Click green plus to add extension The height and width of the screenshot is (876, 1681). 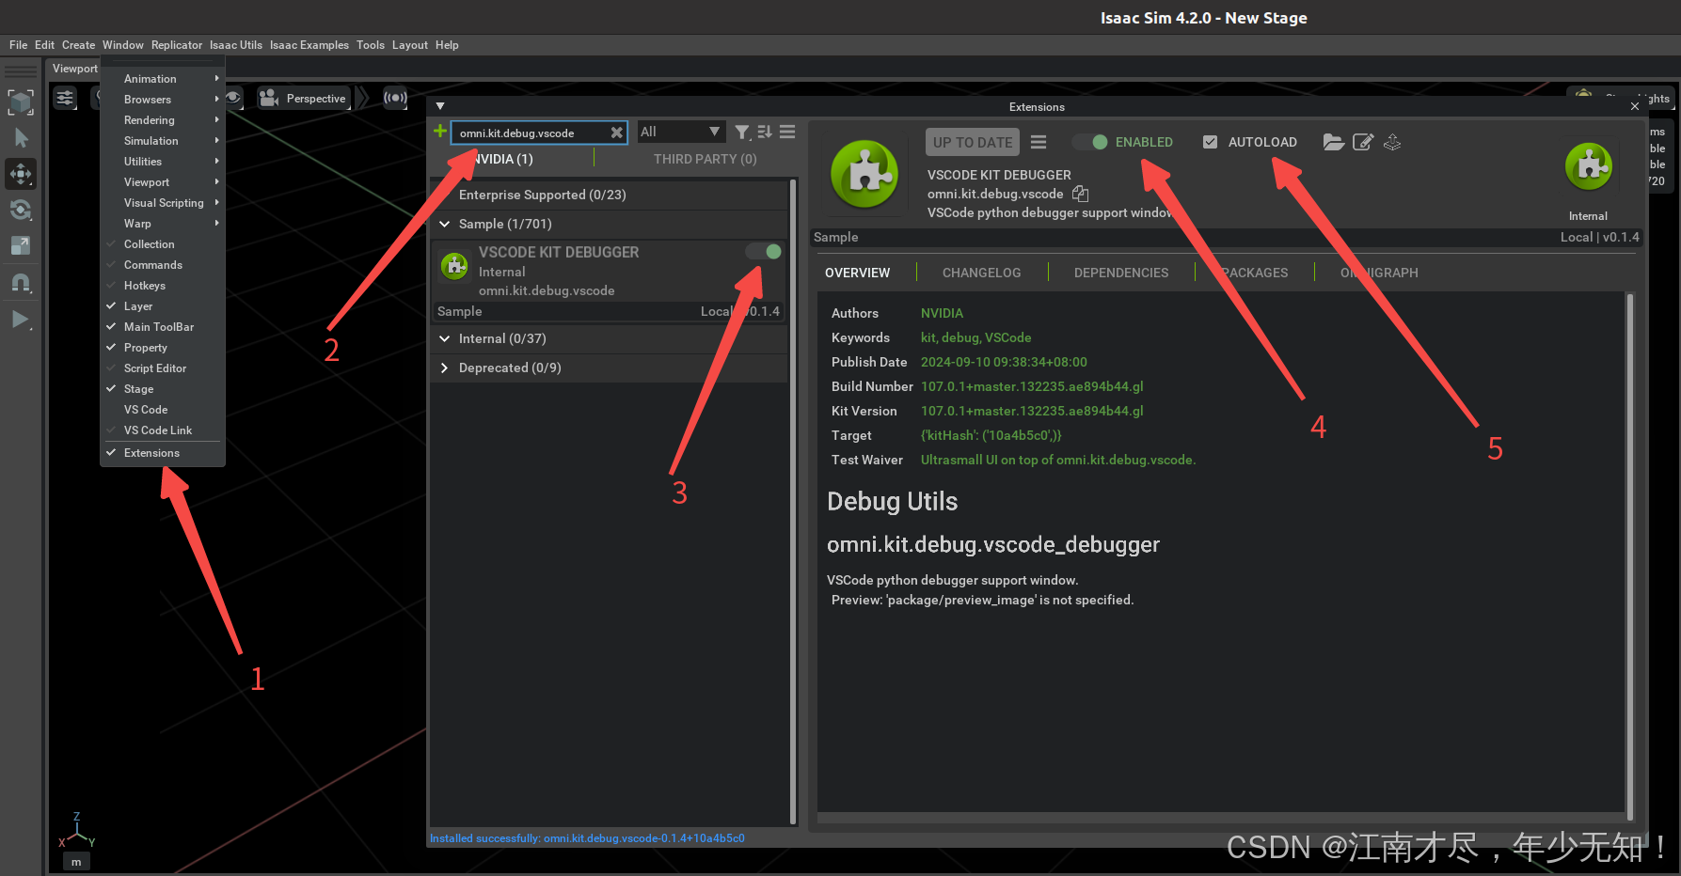439,132
